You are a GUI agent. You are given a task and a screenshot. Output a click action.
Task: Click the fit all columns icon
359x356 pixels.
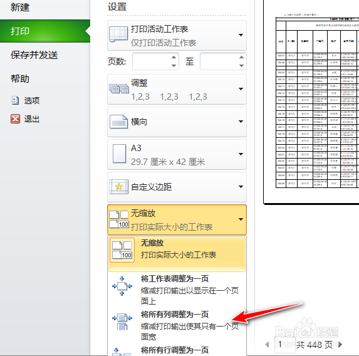point(122,322)
